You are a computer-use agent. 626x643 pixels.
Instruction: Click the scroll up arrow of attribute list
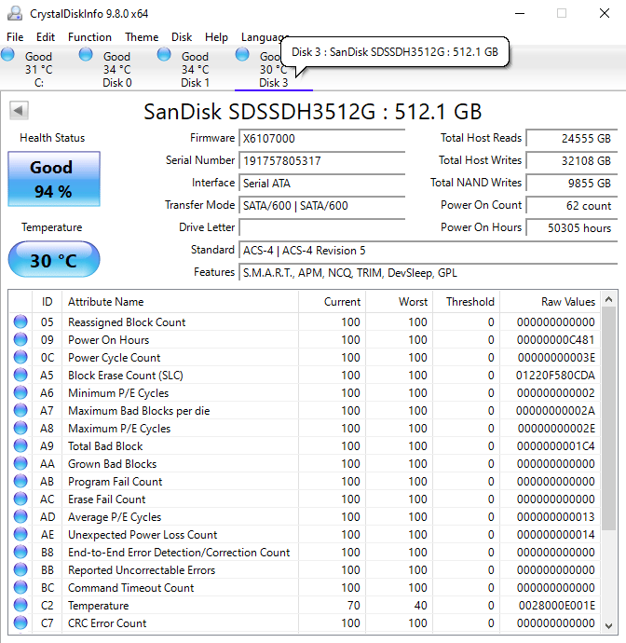609,299
